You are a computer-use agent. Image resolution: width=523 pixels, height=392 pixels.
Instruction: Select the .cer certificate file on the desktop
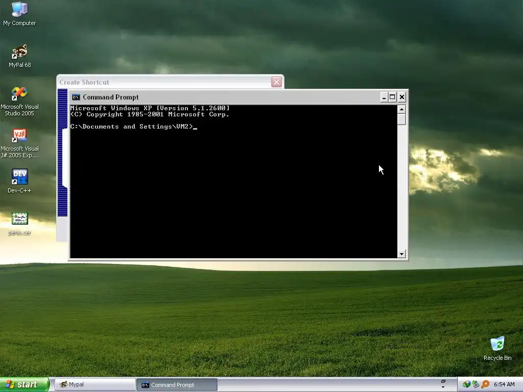click(19, 224)
